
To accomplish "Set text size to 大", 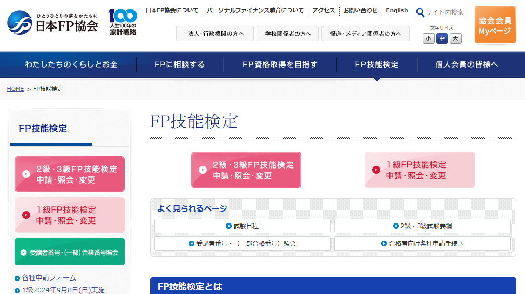I will click(x=455, y=38).
